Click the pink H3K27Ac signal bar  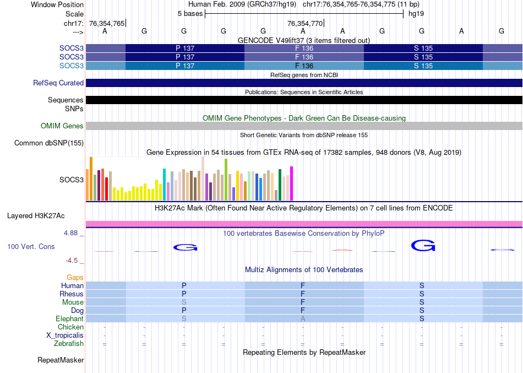point(304,224)
